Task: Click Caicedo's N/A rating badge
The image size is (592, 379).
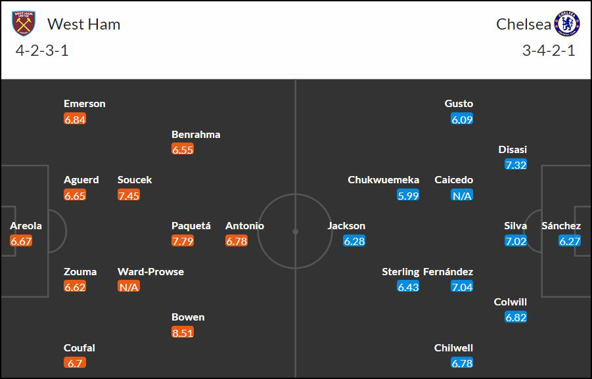Action: (462, 195)
